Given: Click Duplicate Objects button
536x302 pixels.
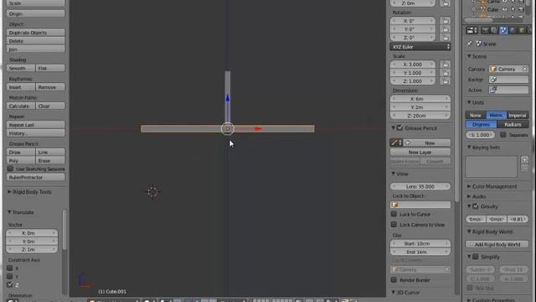Looking at the screenshot, I should [35, 33].
